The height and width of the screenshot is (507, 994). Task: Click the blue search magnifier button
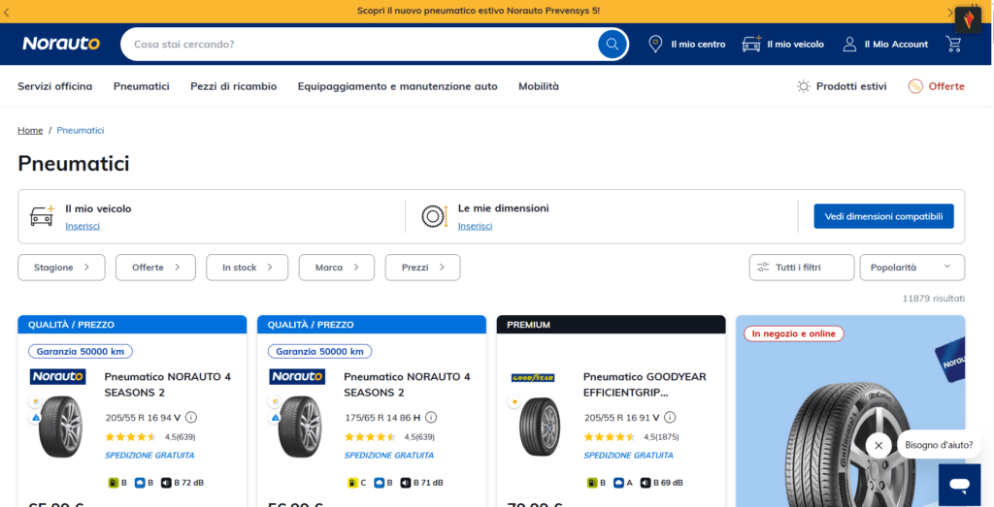[613, 45]
